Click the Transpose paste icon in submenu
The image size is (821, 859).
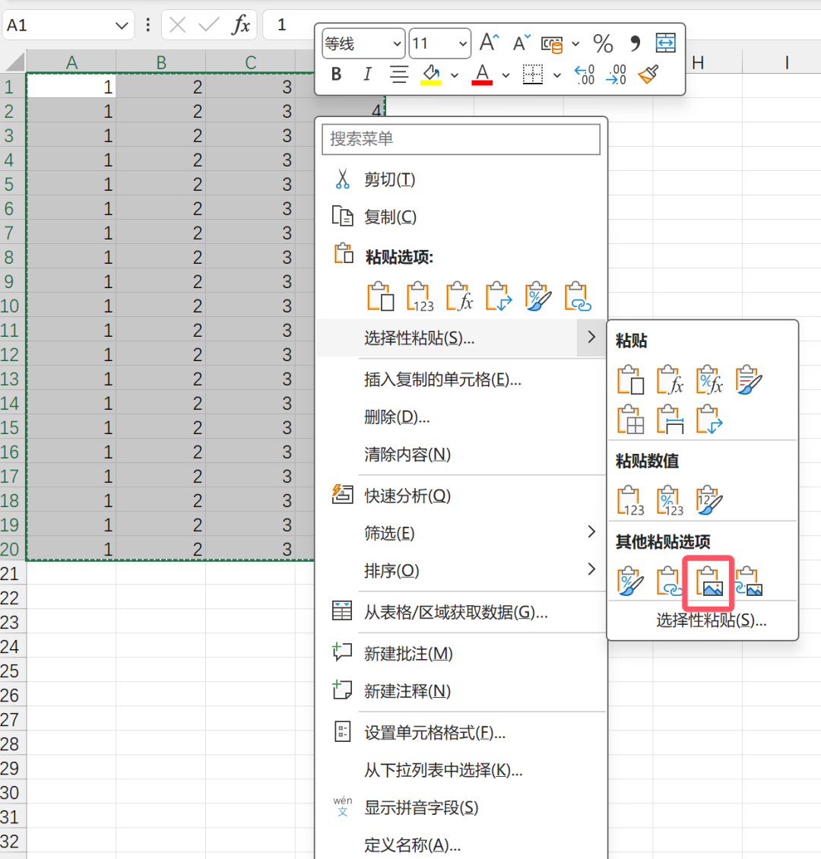click(x=708, y=419)
